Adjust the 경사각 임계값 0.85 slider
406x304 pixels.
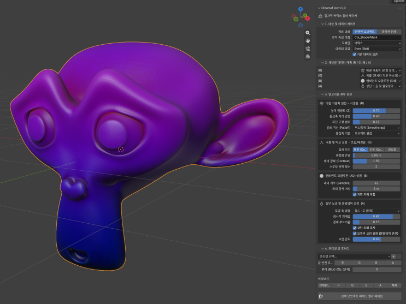(376, 216)
